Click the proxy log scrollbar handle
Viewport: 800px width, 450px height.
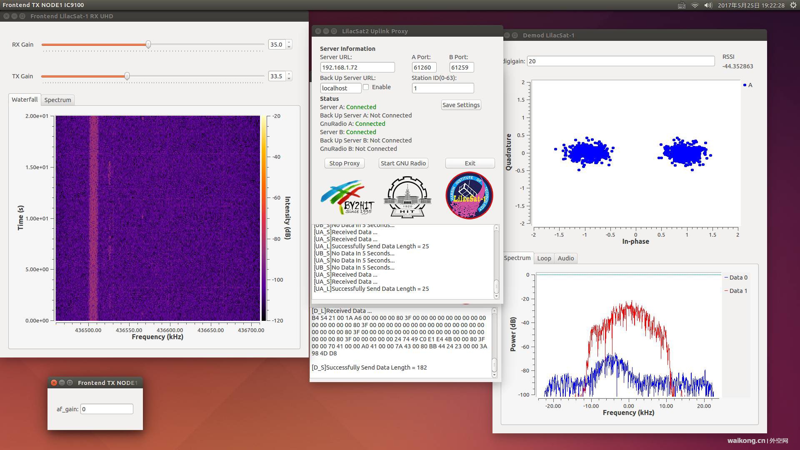click(496, 286)
